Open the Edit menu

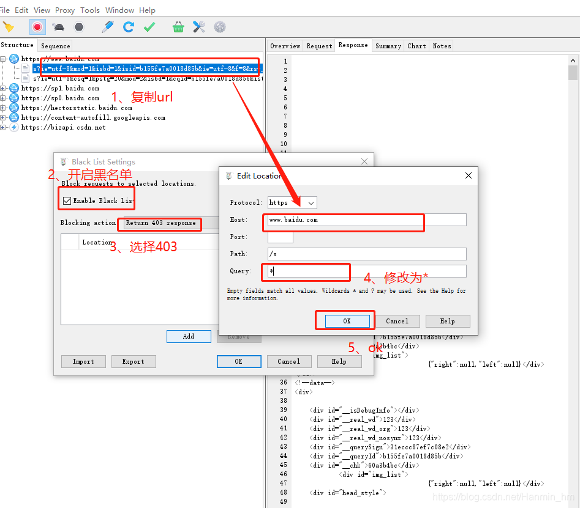[x=21, y=10]
